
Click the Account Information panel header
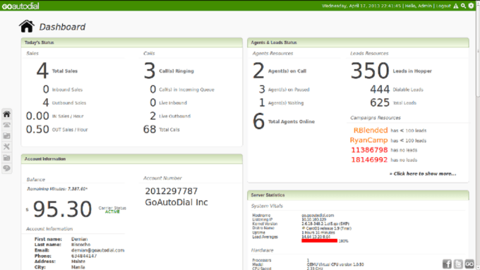tap(131, 159)
